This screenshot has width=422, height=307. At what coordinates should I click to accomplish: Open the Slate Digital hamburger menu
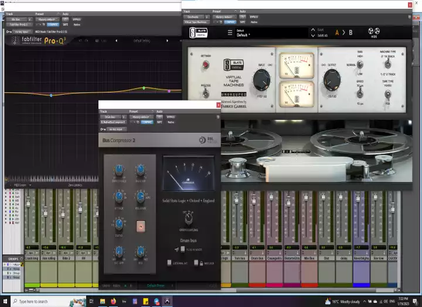tap(230, 33)
